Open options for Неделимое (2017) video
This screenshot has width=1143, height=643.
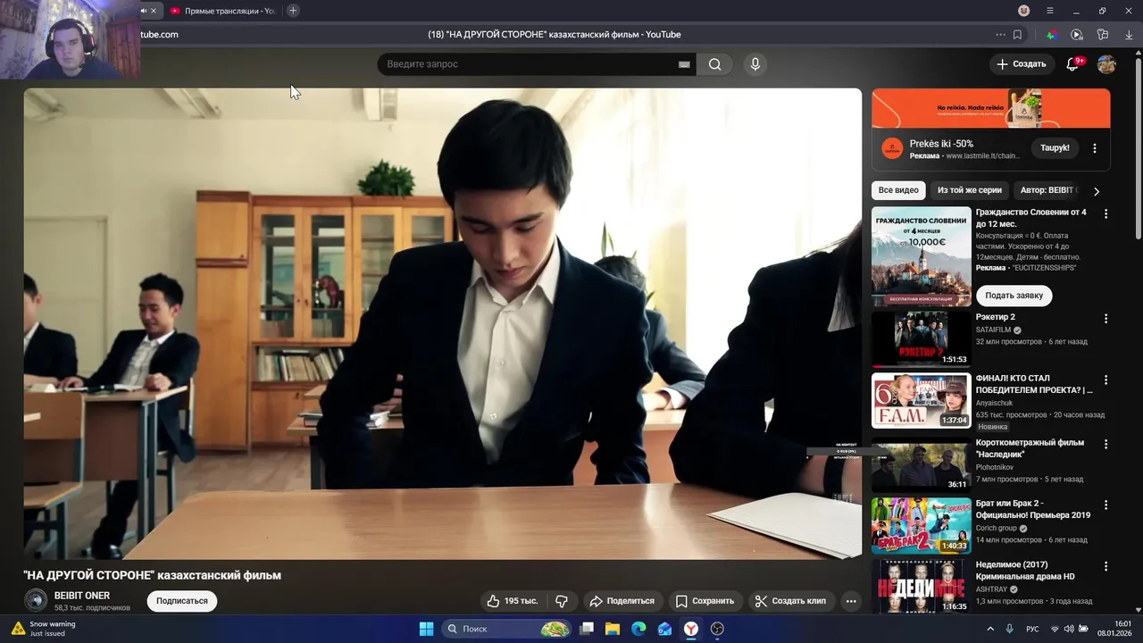click(x=1105, y=566)
